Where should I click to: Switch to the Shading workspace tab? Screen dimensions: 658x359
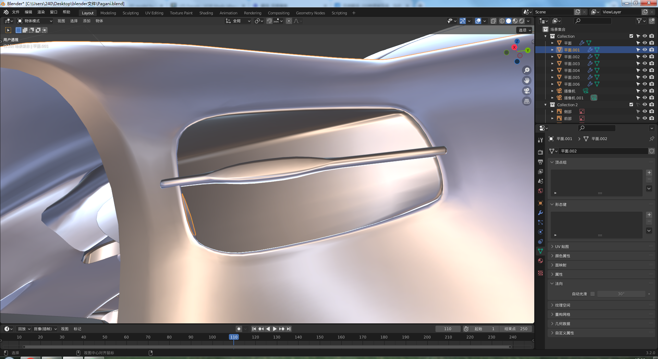click(206, 13)
